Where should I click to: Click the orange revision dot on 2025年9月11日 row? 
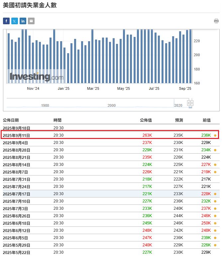pos(215,135)
